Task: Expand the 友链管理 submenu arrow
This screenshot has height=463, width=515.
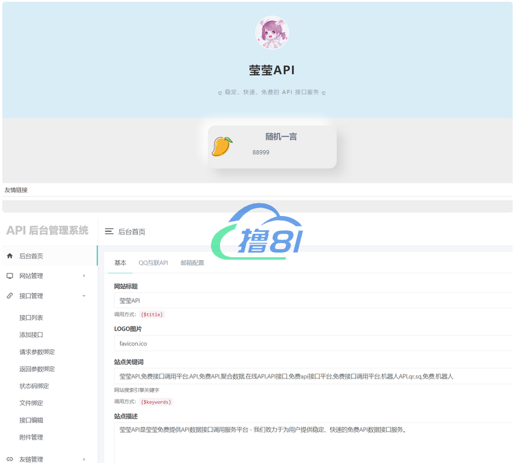Action: click(84, 459)
